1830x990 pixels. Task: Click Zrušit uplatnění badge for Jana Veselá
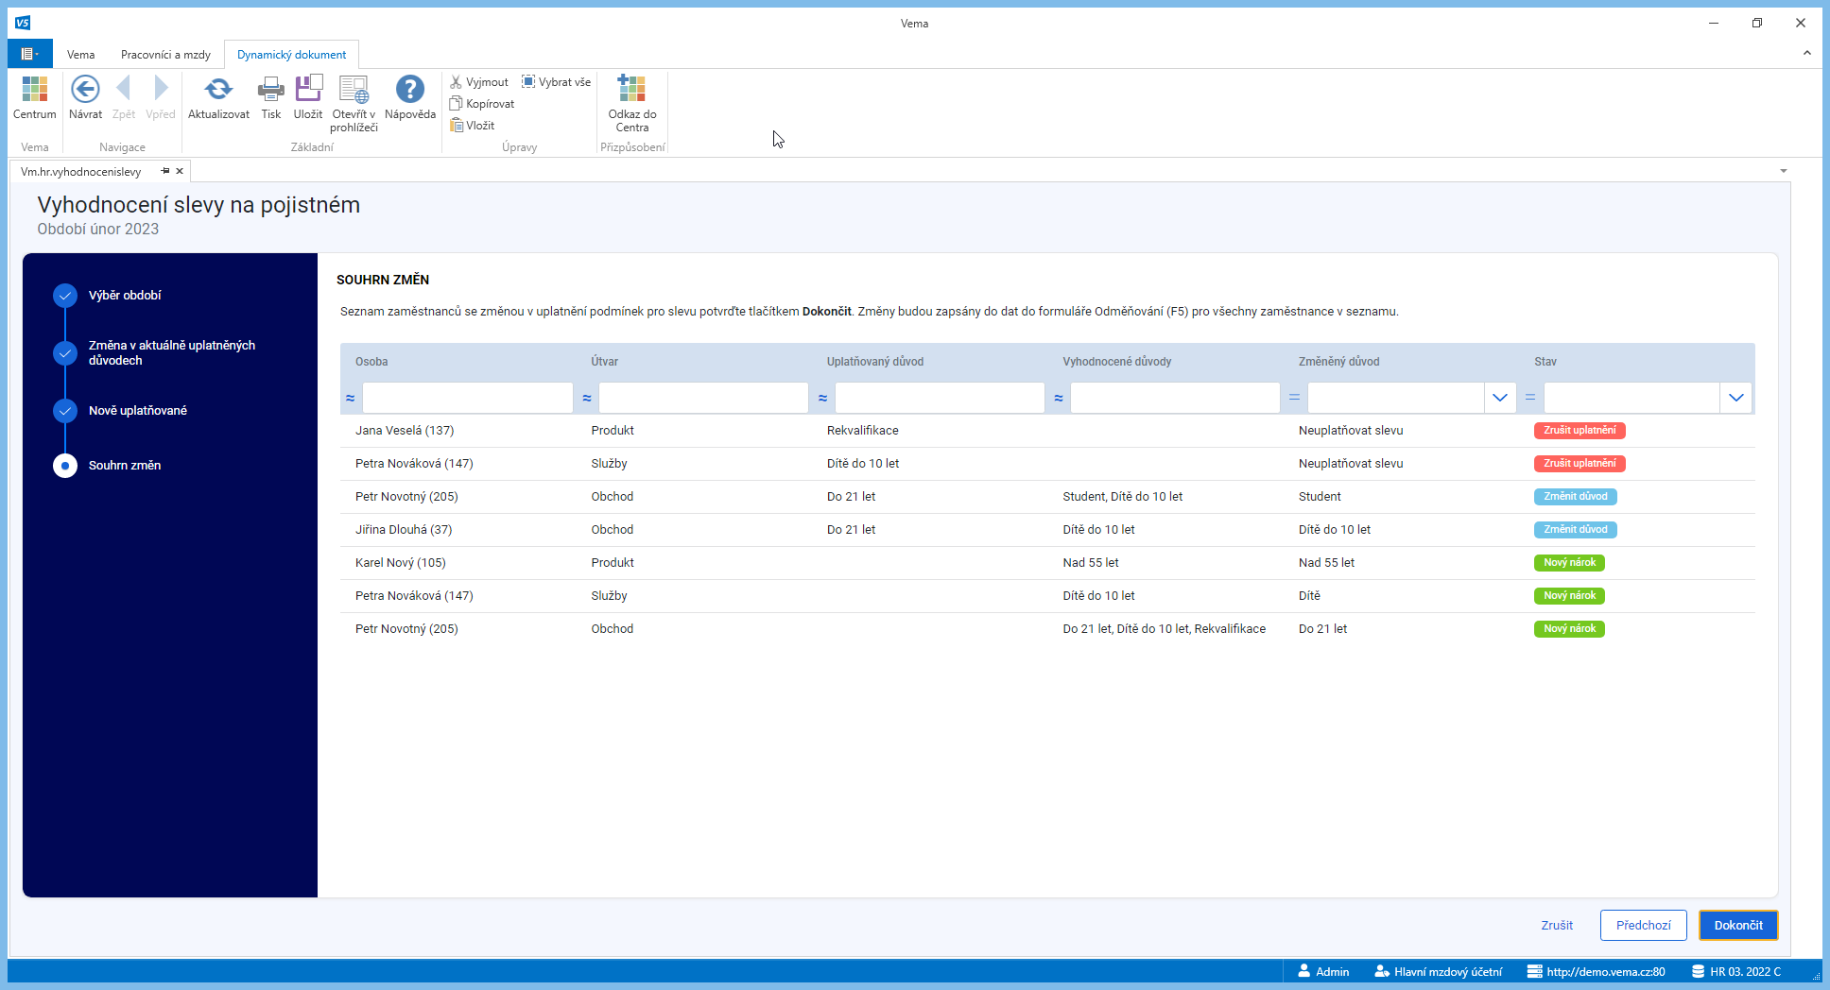coord(1580,431)
